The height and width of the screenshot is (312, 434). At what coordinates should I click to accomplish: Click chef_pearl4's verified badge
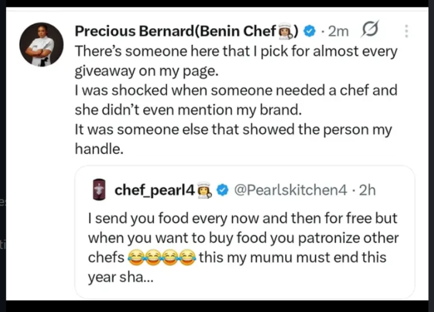pos(222,190)
